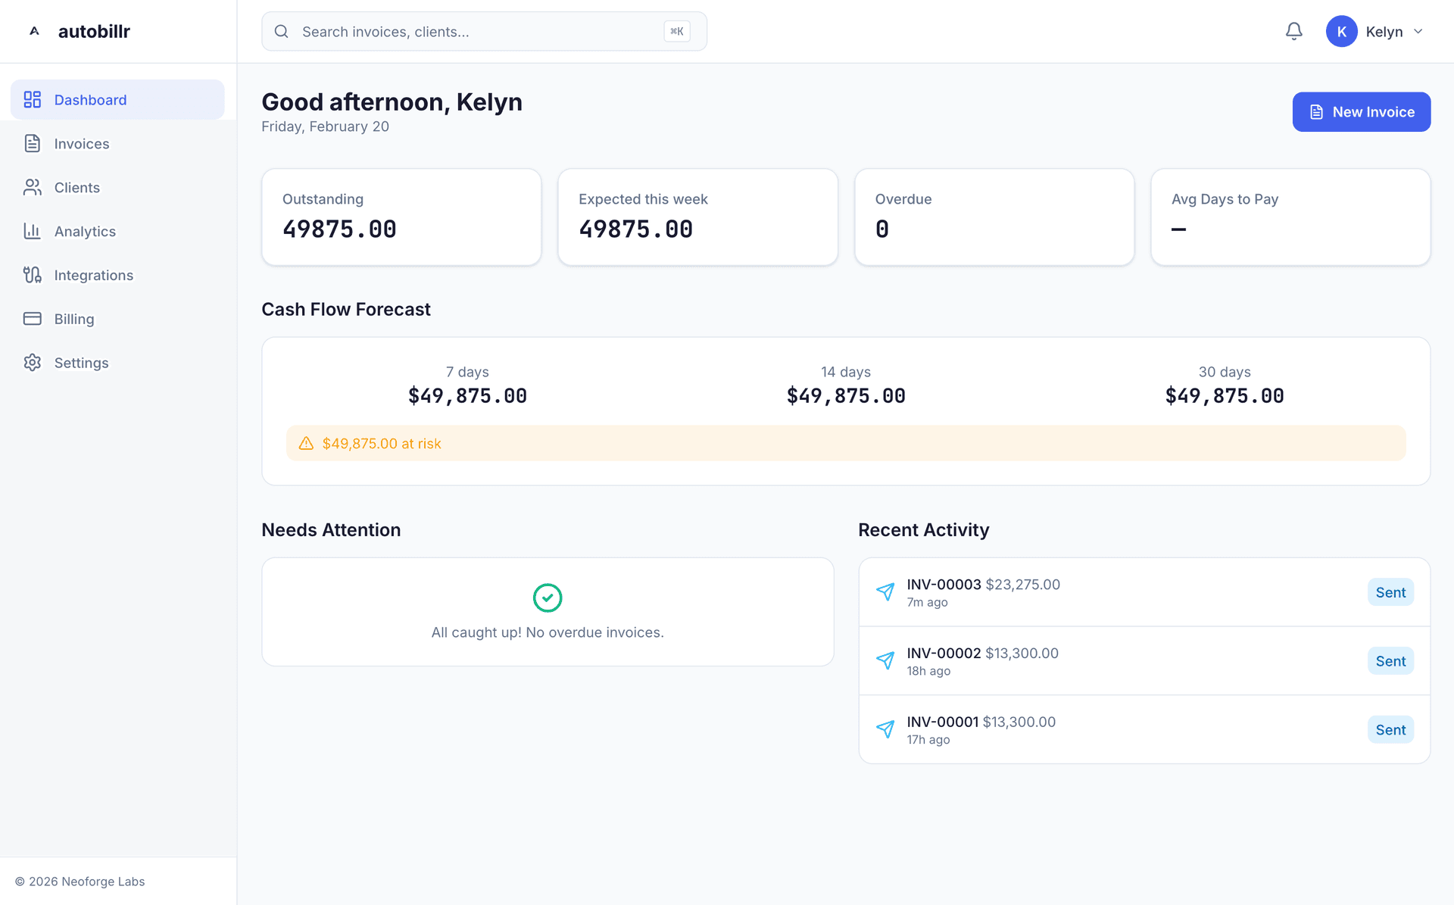Select Dashboard in the sidebar
1454x905 pixels.
tap(90, 99)
